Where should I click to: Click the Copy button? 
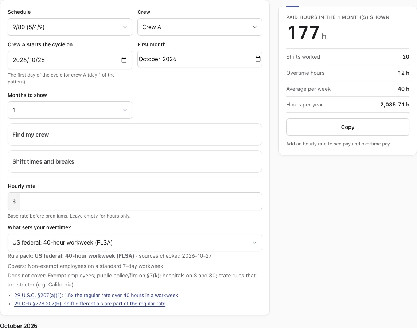(348, 127)
